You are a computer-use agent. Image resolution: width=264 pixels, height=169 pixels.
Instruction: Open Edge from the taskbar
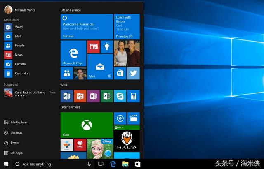tap(113, 164)
